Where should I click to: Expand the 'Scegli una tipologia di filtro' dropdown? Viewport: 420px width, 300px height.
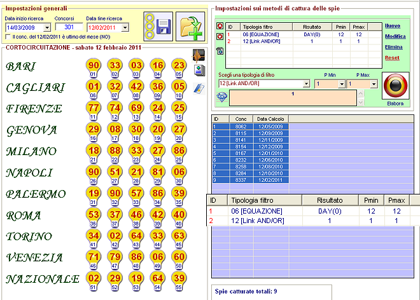307,84
